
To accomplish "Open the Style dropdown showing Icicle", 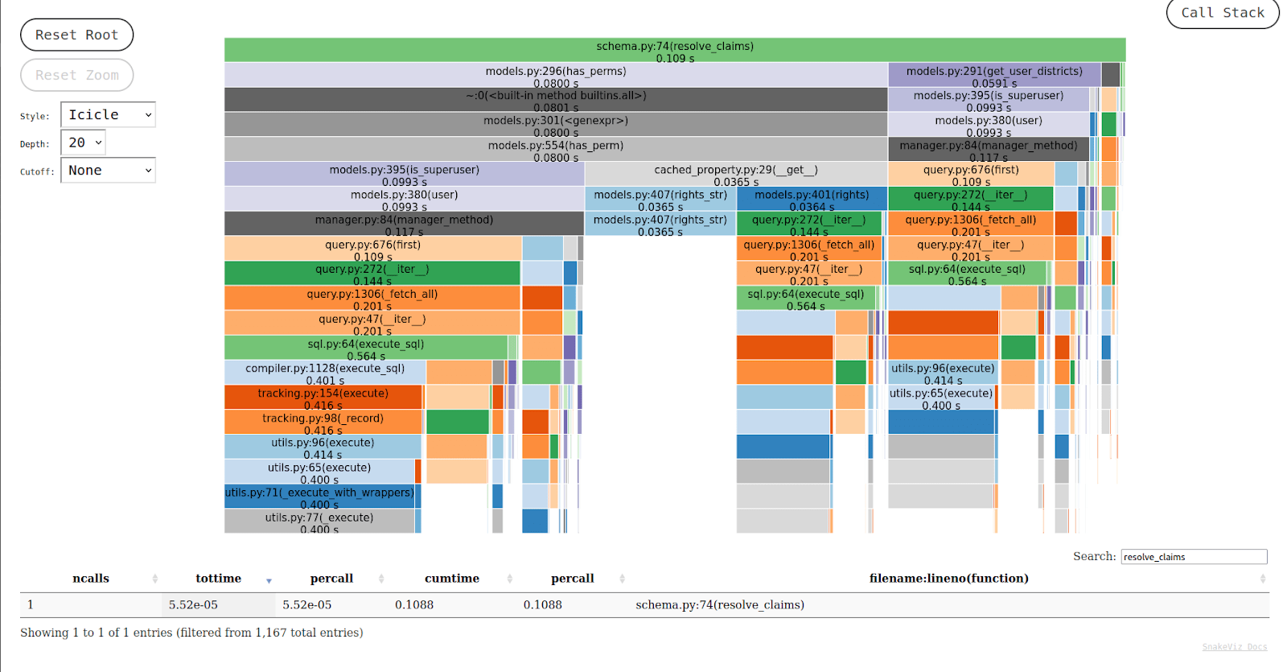I will point(108,115).
